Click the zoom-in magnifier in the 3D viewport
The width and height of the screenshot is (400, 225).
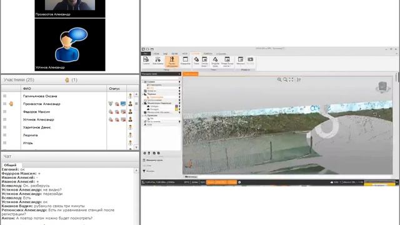pos(279,79)
